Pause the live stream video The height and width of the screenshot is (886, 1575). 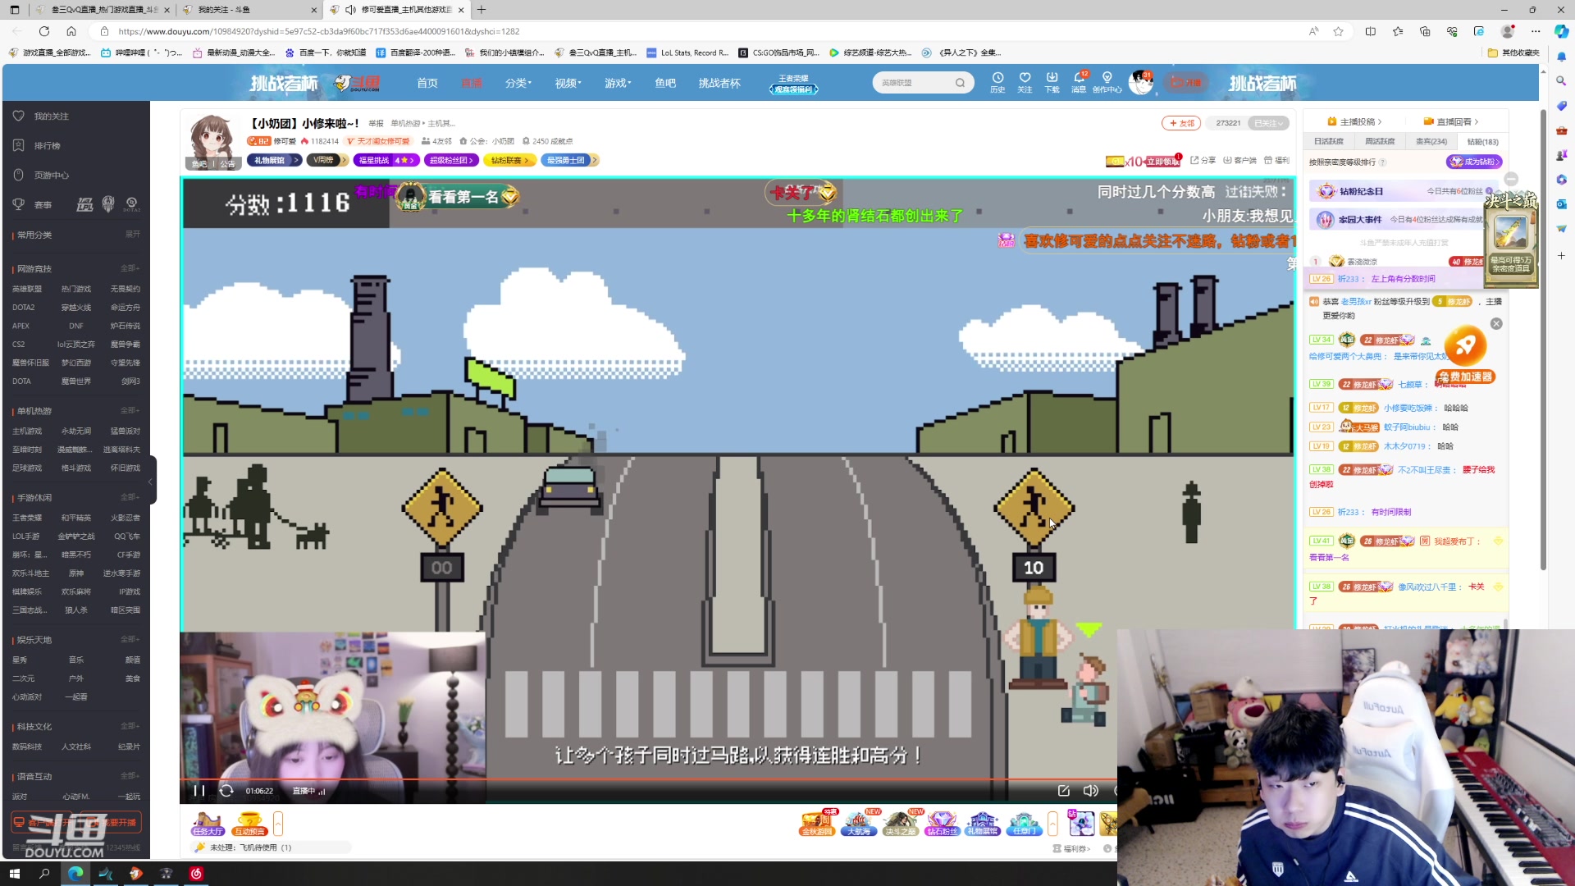pos(199,791)
